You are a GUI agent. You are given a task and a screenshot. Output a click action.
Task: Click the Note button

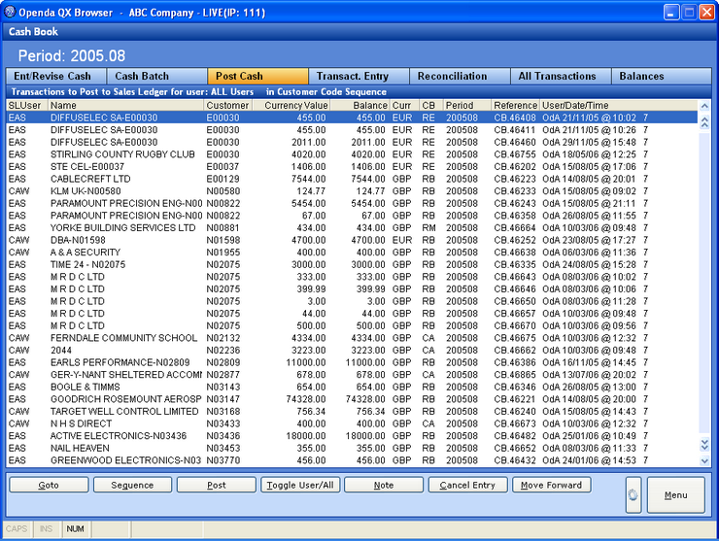click(384, 485)
